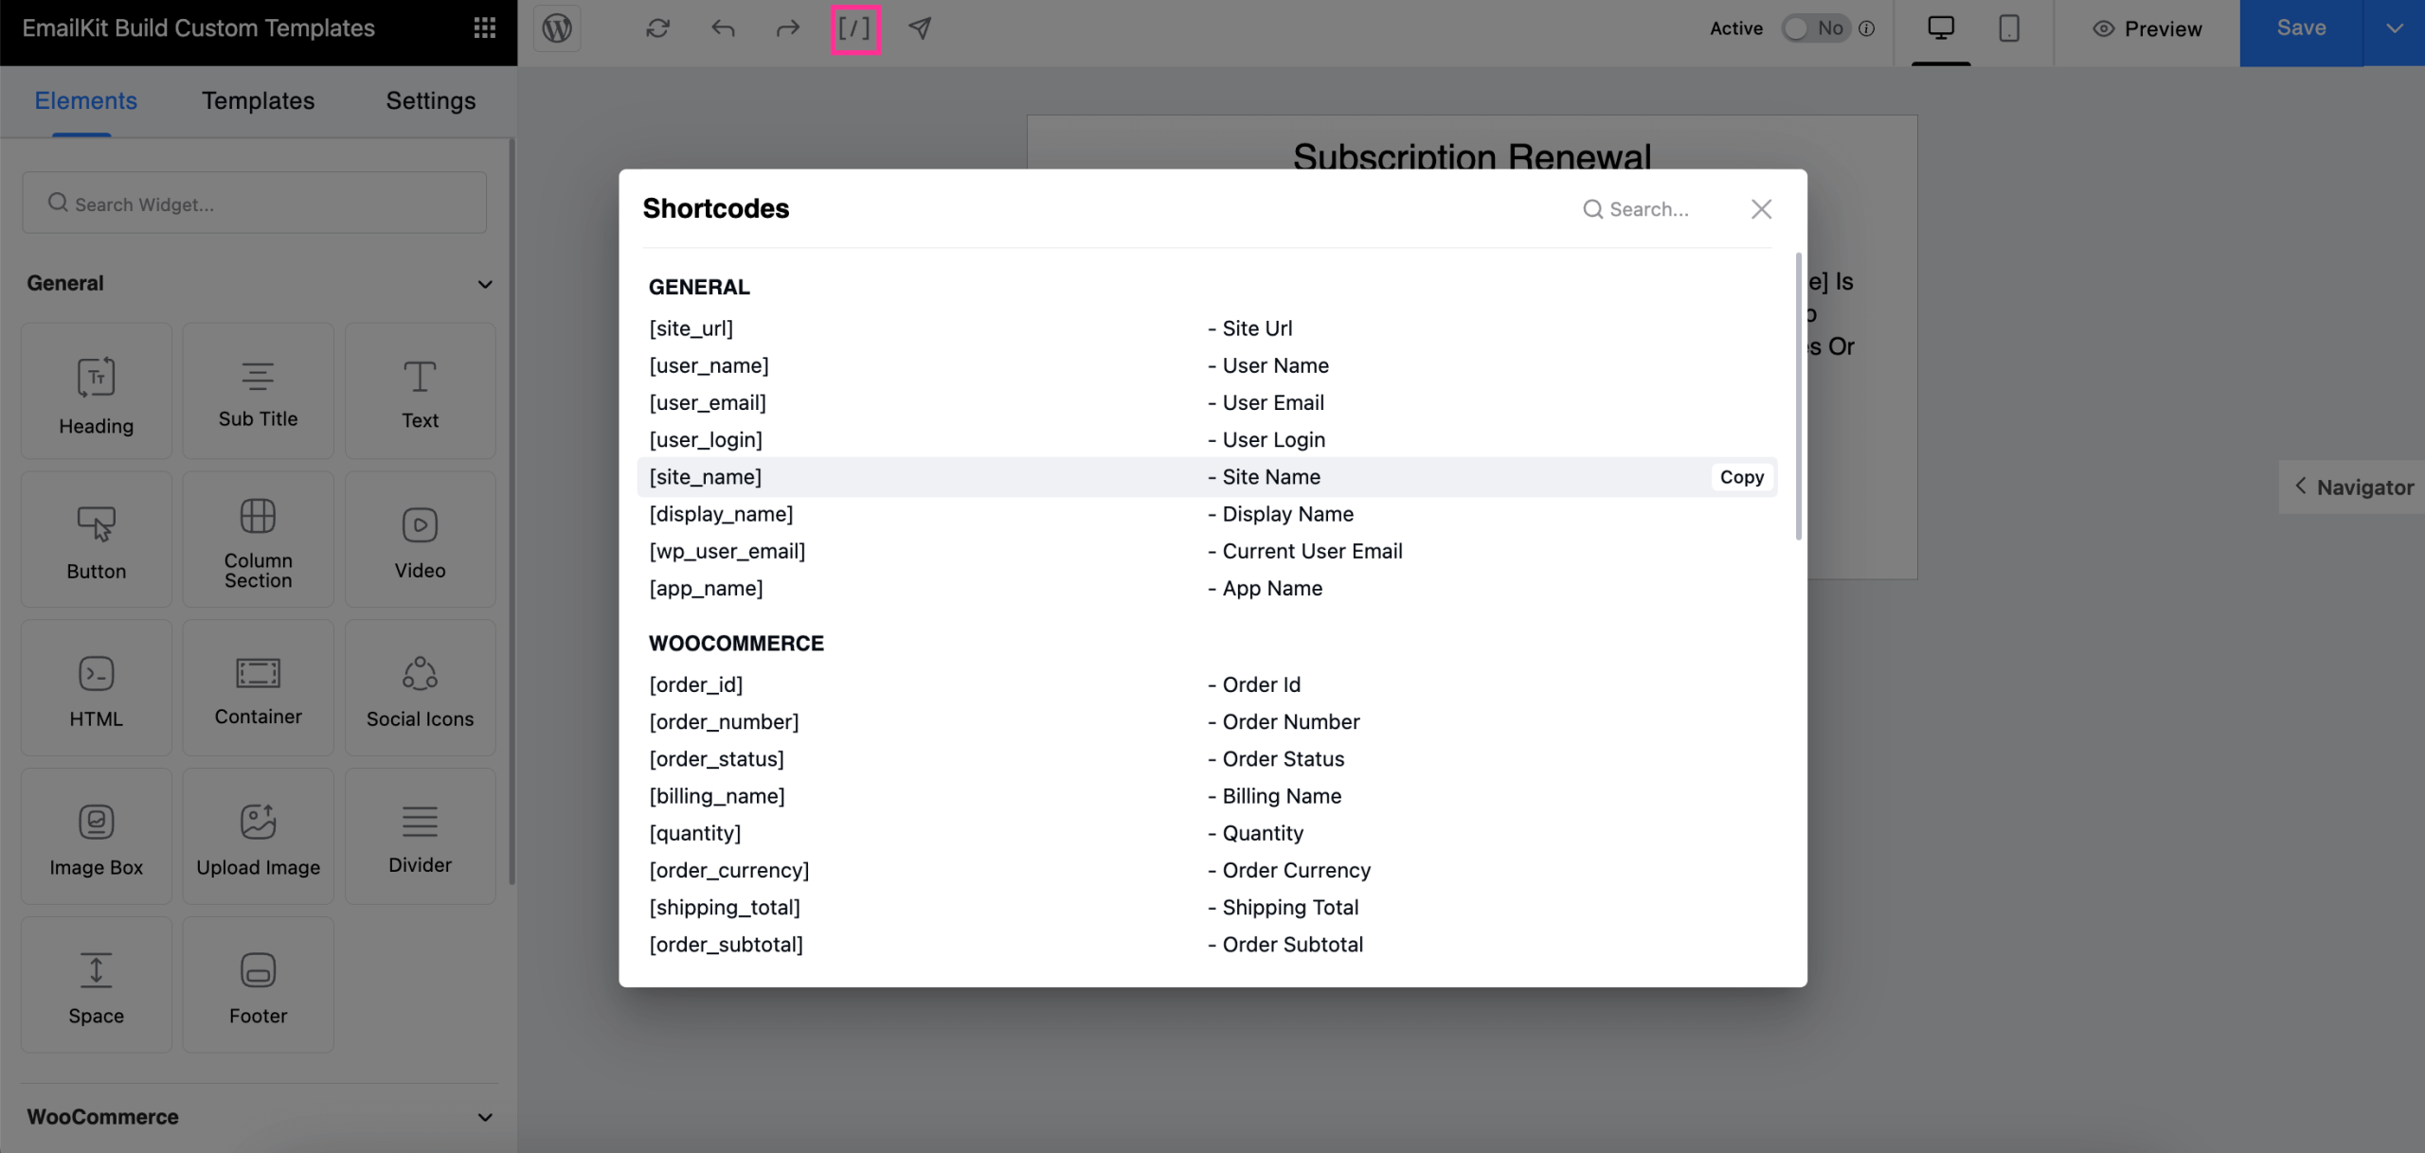
Task: Click the [quantity] shortcode row
Action: (1207, 833)
